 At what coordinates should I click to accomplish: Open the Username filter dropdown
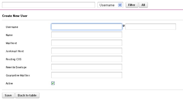[x=110, y=5]
